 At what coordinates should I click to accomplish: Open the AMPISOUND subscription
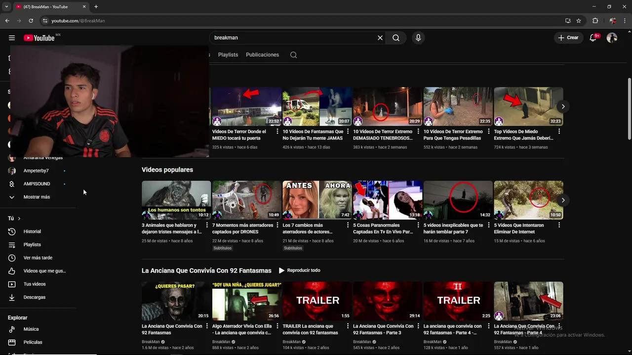coord(37,184)
